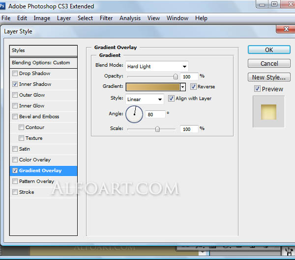The image size is (295, 260).
Task: Open the Filter menu
Action: pos(106,18)
